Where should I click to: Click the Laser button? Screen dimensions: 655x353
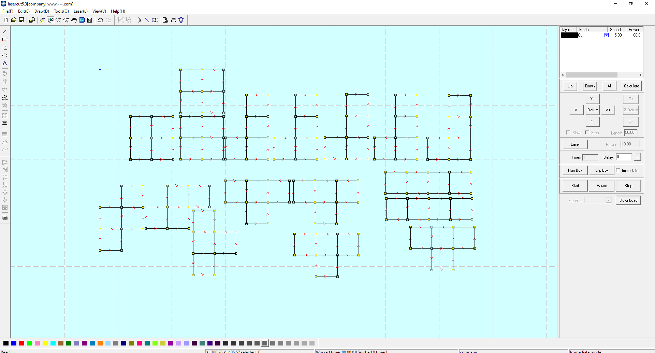point(575,144)
